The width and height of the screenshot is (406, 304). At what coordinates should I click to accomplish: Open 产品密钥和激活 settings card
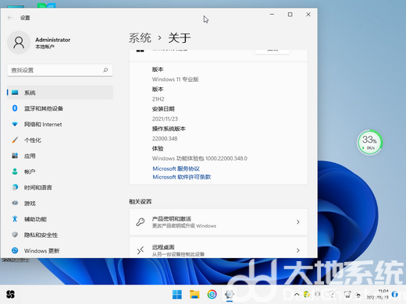(x=219, y=222)
